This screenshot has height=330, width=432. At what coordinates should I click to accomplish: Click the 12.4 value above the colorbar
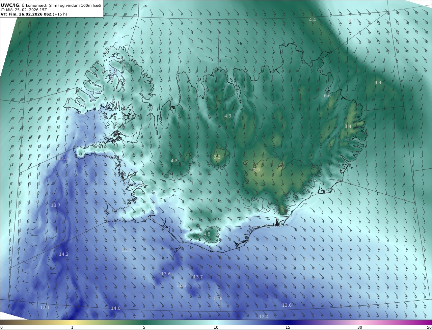[264, 317]
